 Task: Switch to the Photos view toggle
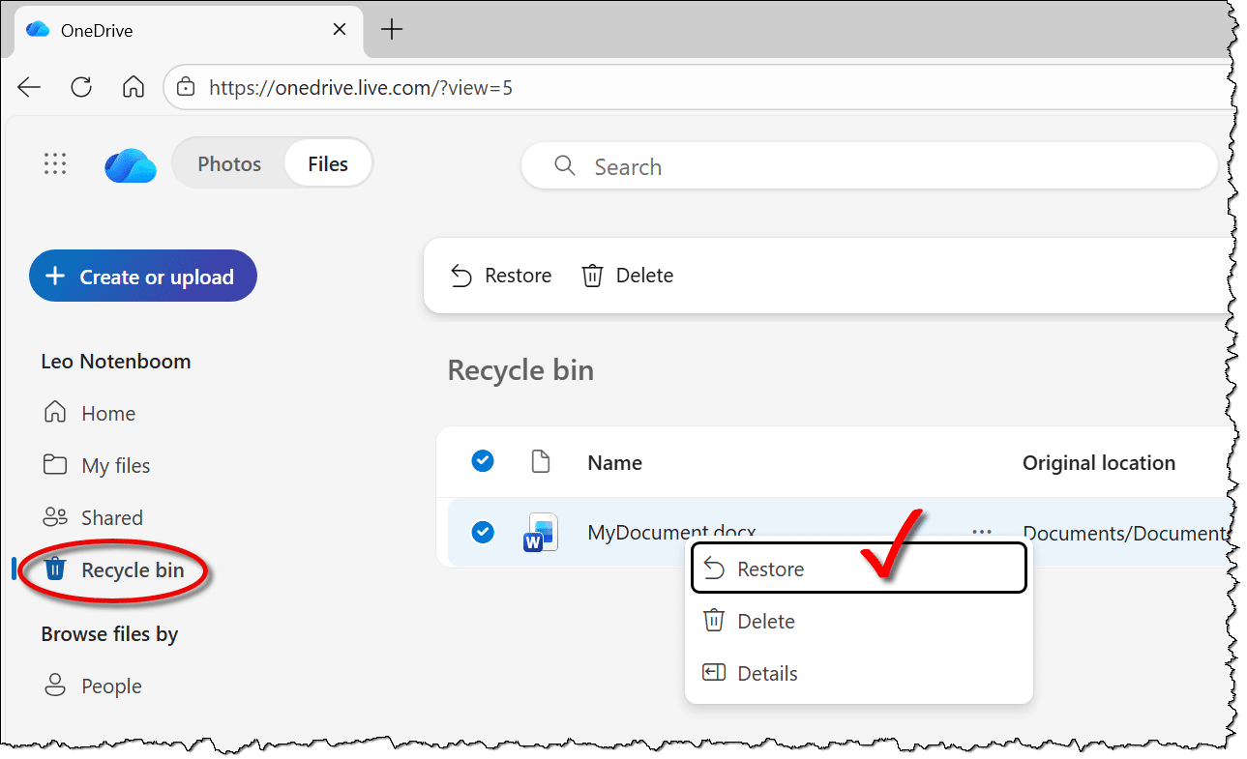(x=229, y=164)
